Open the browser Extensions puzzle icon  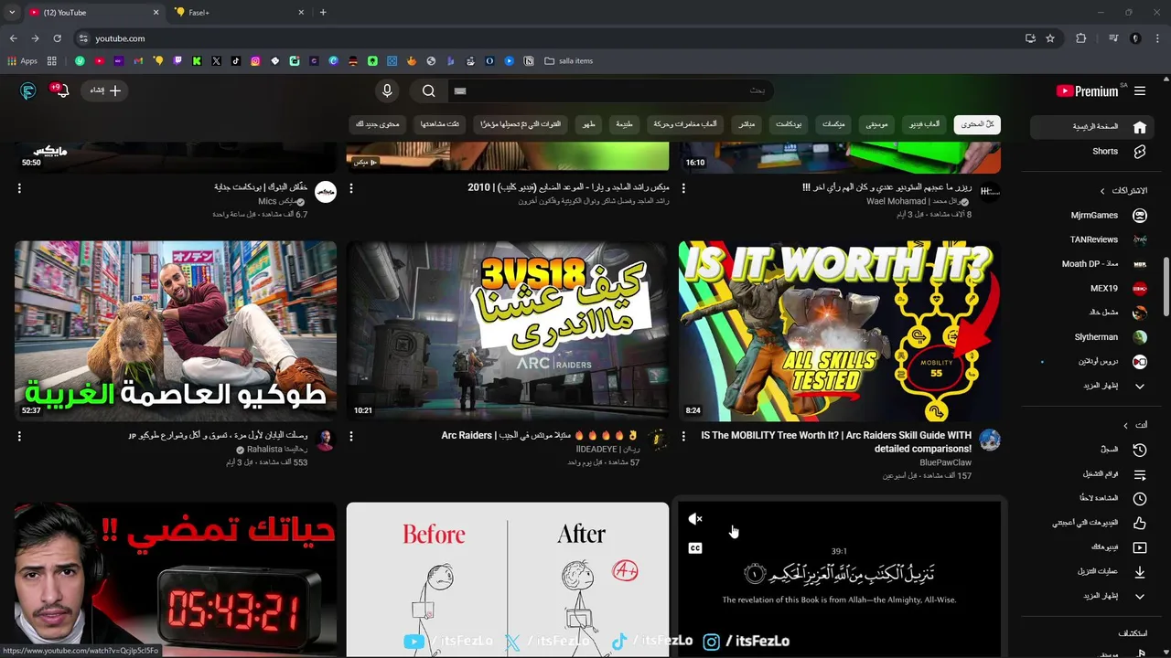pos(1081,38)
